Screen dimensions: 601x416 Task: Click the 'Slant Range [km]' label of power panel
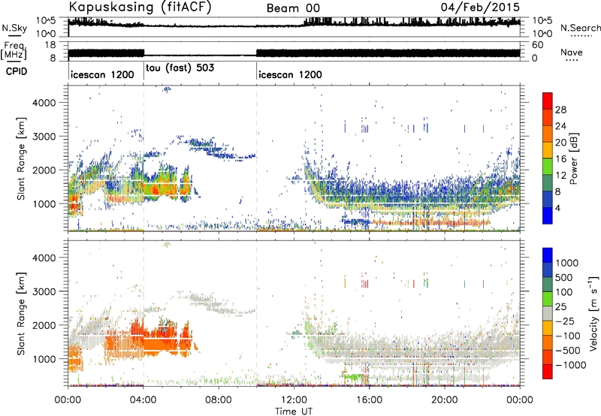coord(21,158)
